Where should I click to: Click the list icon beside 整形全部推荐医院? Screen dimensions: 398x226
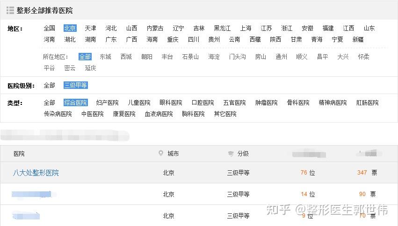click(x=10, y=10)
